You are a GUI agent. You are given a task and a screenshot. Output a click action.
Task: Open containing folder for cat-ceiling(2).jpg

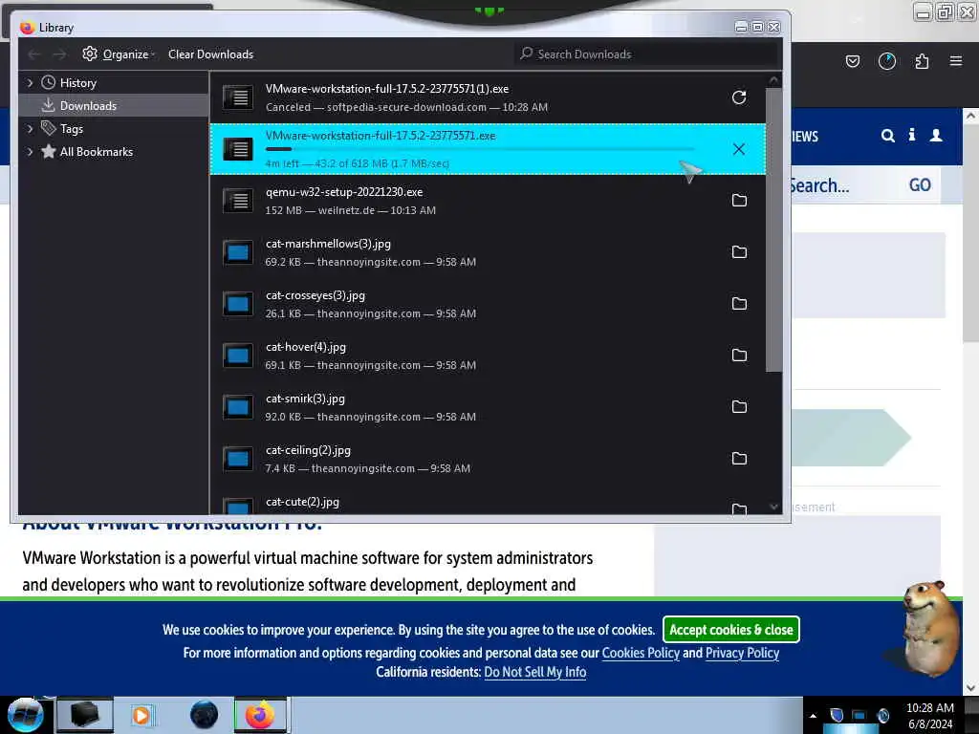point(739,459)
